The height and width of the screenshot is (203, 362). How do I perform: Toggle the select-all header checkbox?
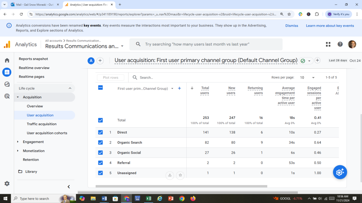click(x=100, y=88)
